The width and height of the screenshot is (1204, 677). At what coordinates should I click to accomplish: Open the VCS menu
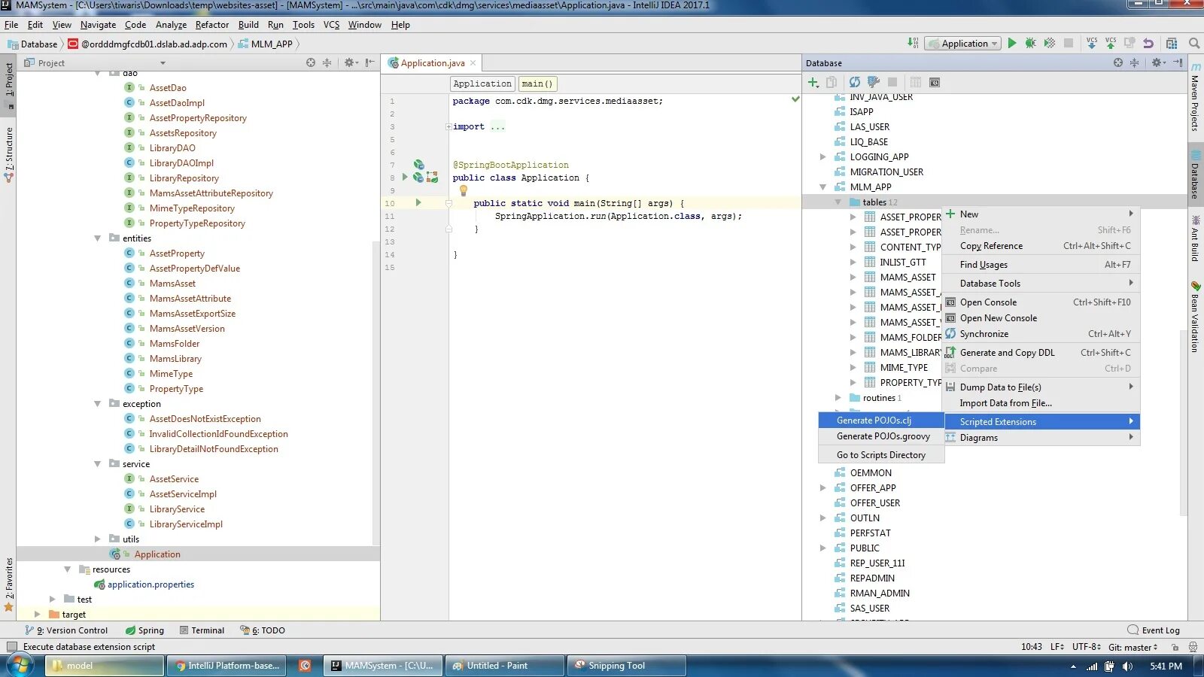[331, 25]
